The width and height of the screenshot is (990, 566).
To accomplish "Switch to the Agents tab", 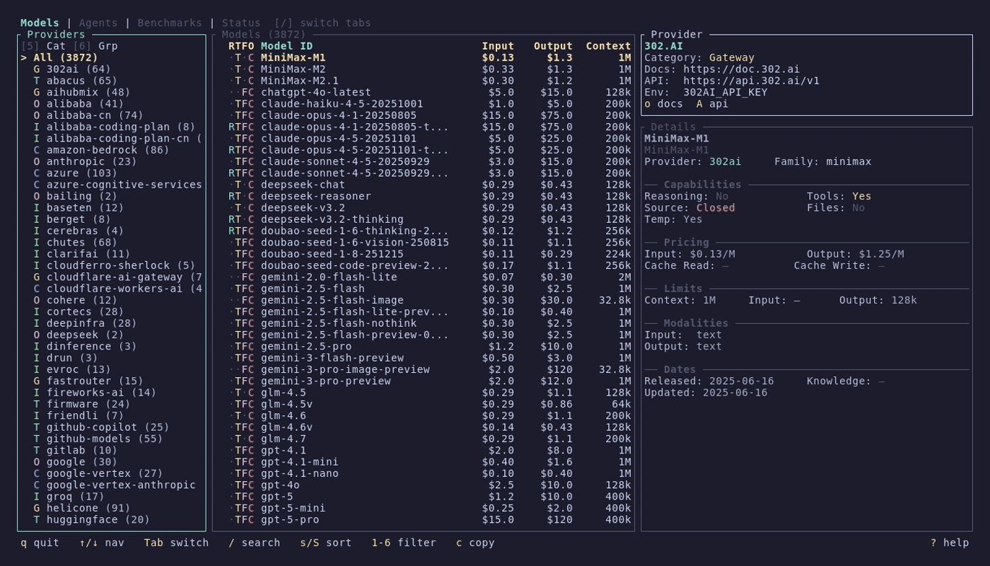I will [98, 23].
